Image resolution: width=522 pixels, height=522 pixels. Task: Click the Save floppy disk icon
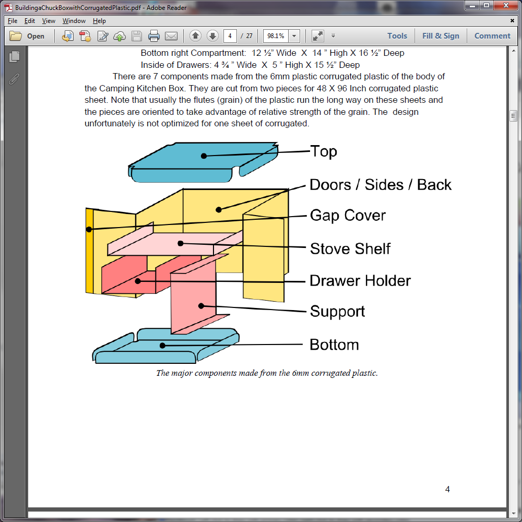137,36
